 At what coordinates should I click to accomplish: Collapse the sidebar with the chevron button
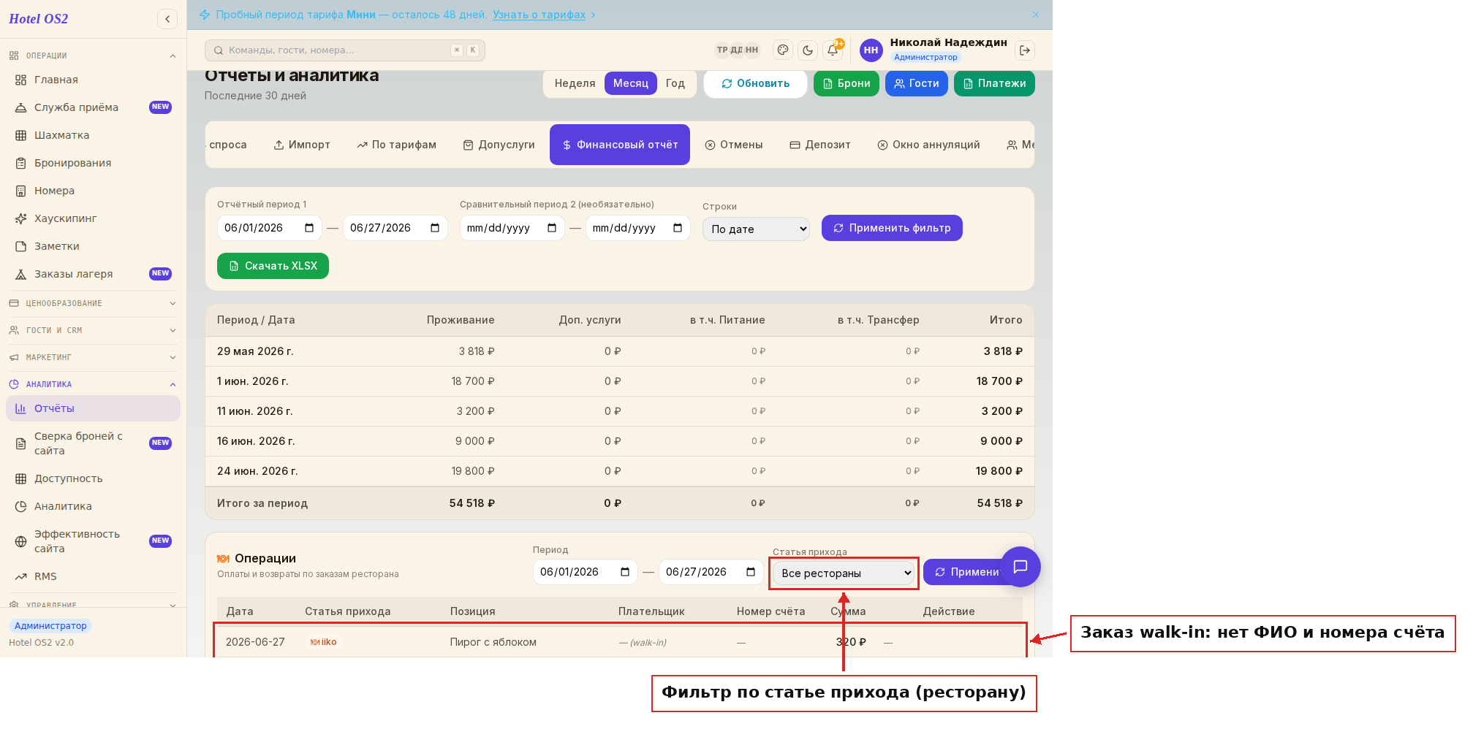[167, 19]
